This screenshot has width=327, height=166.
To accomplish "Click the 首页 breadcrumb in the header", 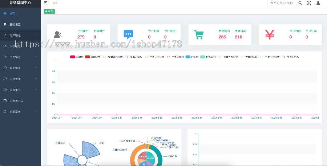I will tap(55, 3).
